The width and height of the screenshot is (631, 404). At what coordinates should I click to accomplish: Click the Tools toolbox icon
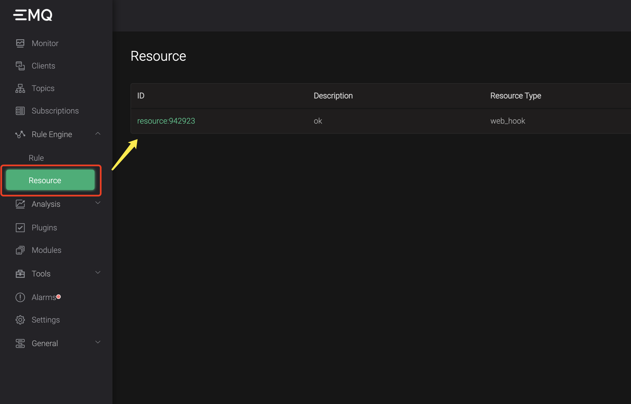click(x=20, y=274)
